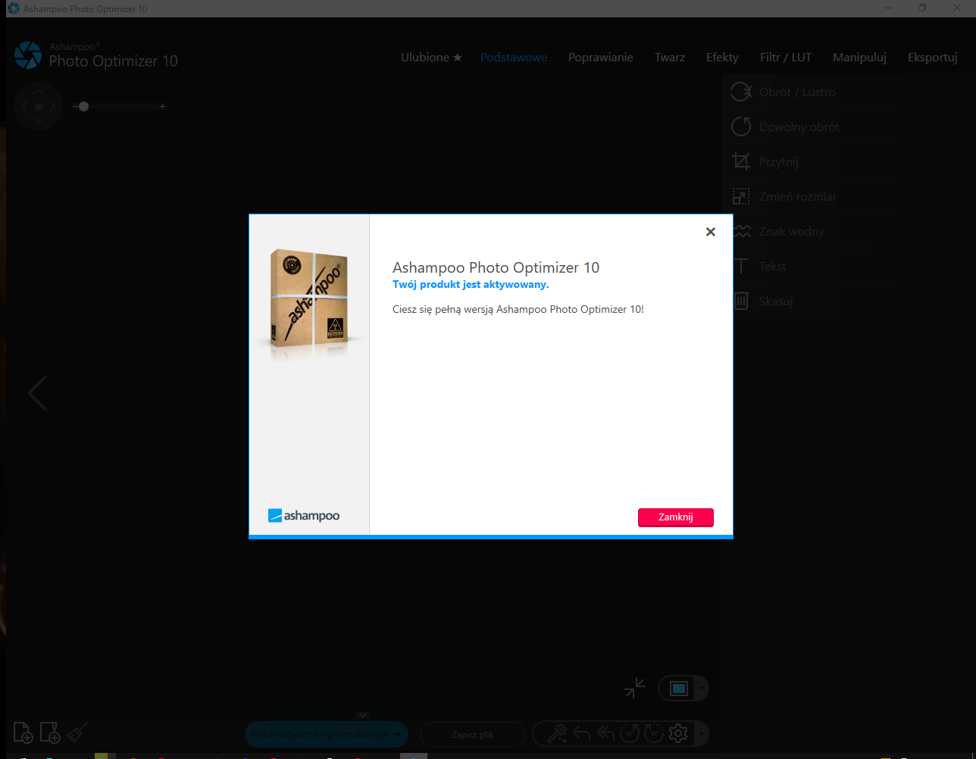Open the Eksportuj menu
The width and height of the screenshot is (976, 759).
click(x=932, y=57)
